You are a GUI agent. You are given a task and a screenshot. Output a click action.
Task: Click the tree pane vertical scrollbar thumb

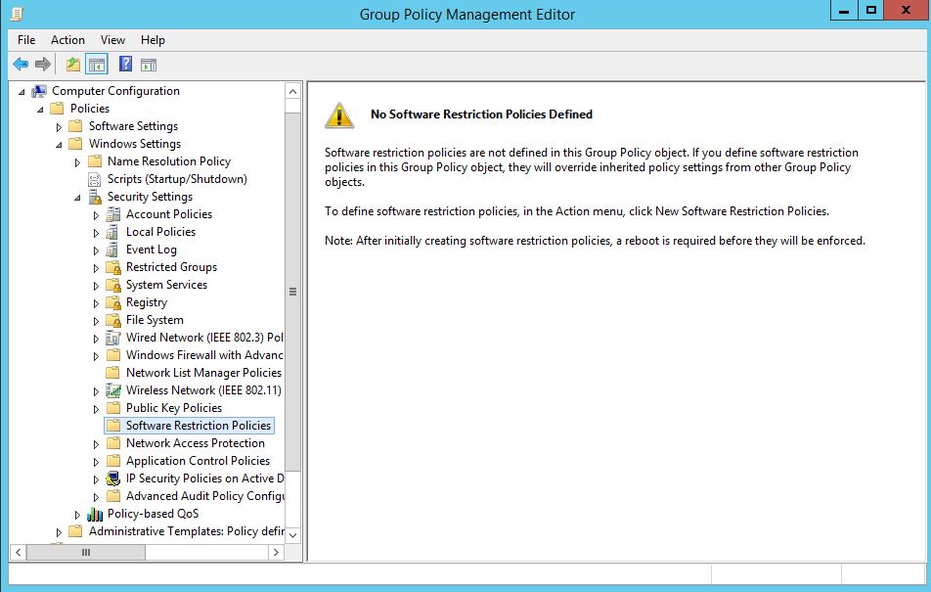[x=292, y=292]
